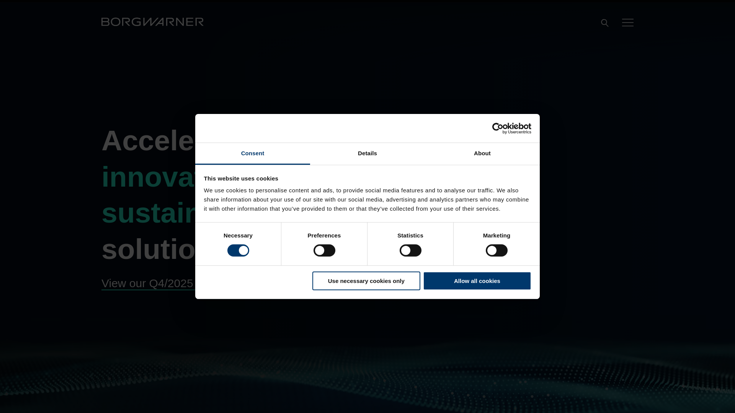
Task: Select the Consent tab
Action: (x=253, y=153)
